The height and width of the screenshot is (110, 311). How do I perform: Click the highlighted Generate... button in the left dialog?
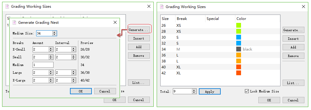point(139,30)
